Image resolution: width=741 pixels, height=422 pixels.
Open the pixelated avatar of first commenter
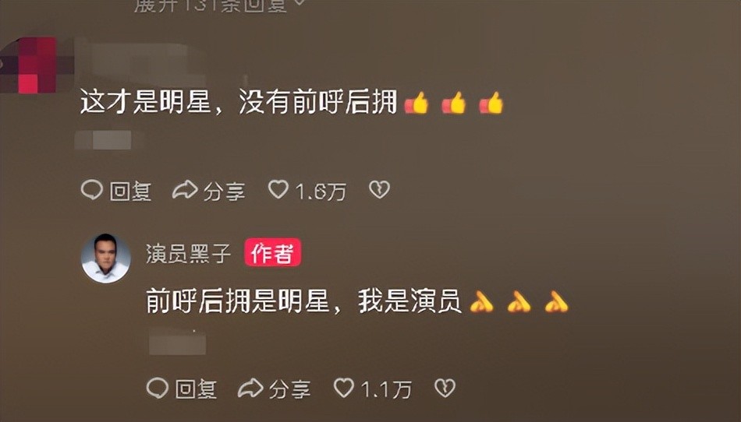(37, 65)
